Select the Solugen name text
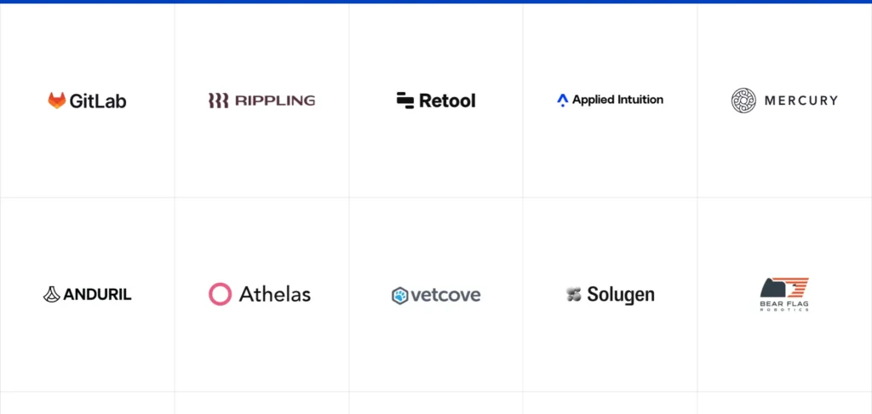Image resolution: width=872 pixels, height=414 pixels. (621, 295)
